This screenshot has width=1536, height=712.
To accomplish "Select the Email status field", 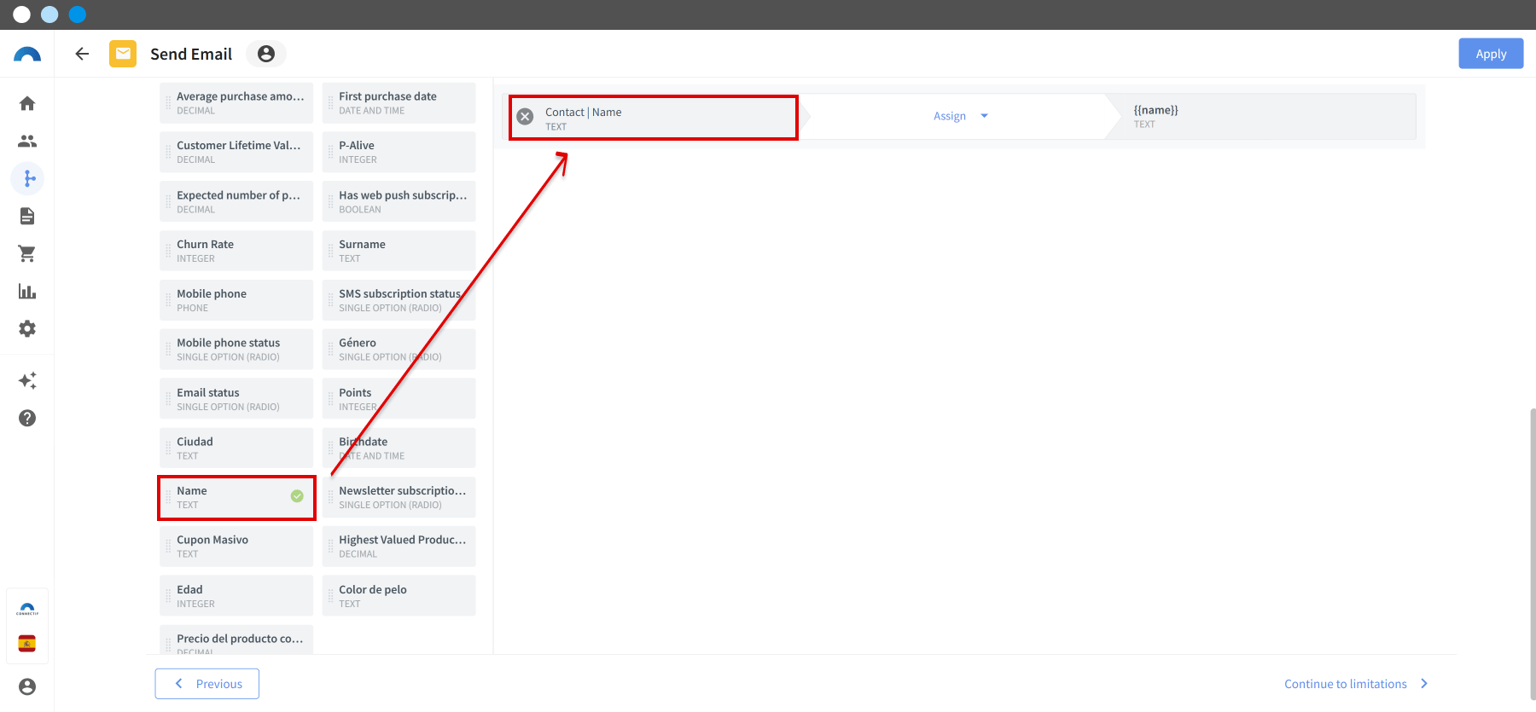I will [x=236, y=399].
